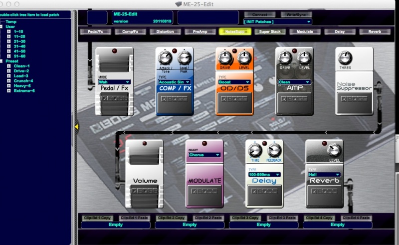This screenshot has height=245, width=399.
Task: Click the Write/Sync button
Action: [x=296, y=14]
